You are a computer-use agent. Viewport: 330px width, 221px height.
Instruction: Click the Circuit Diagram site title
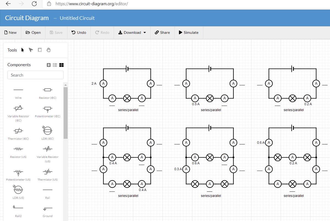pyautogui.click(x=27, y=18)
